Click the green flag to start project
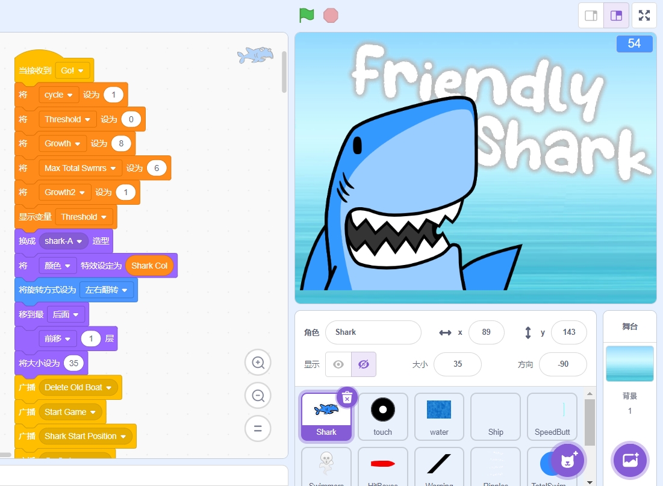 pos(307,16)
